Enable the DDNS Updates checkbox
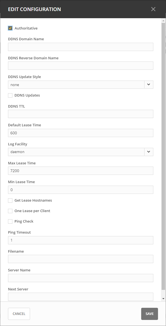Viewport: 166px width, 326px height. pyautogui.click(x=10, y=95)
